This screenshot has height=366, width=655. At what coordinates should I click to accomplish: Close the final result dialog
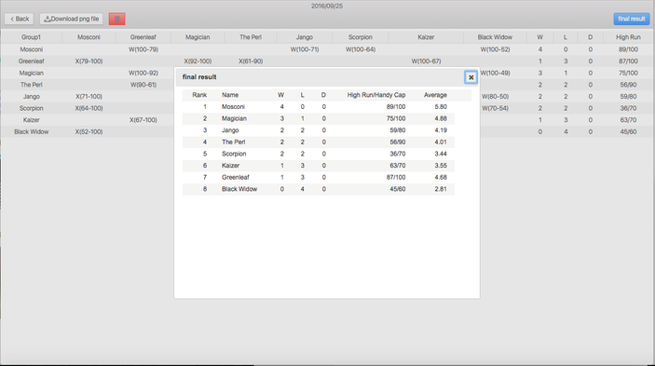tap(471, 77)
